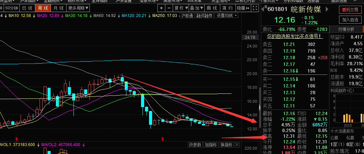Click 加入自选 to add to watchlist

point(350,20)
